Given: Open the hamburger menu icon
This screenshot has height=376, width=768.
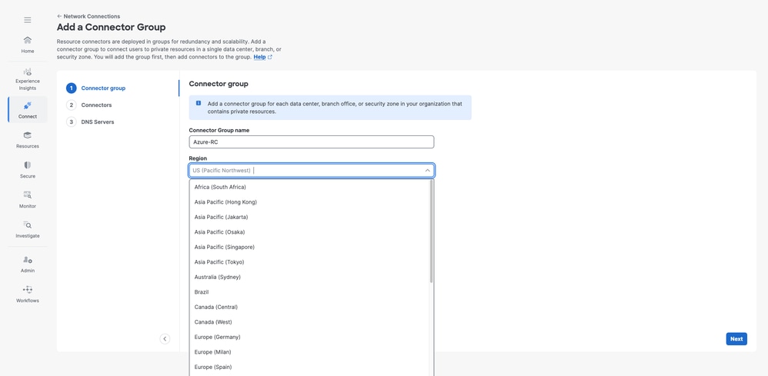Looking at the screenshot, I should 28,20.
